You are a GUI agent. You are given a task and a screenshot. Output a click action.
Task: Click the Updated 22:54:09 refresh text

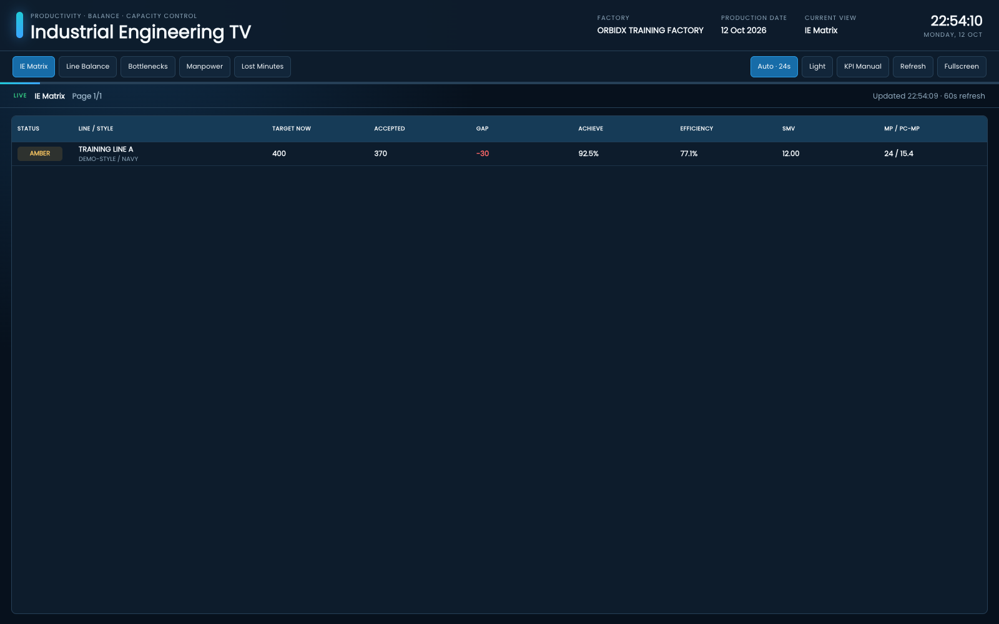tap(928, 96)
